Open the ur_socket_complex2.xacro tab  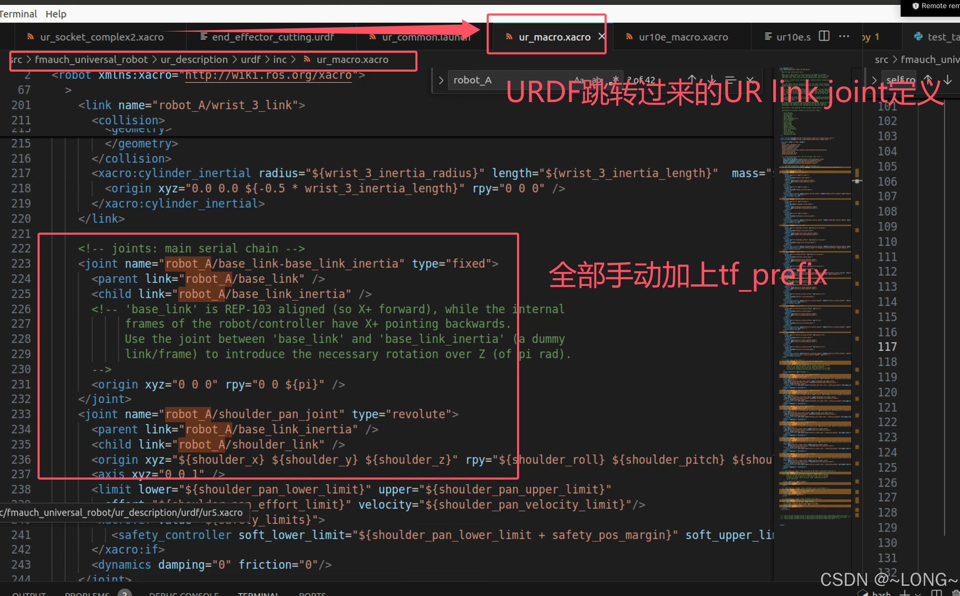101,37
